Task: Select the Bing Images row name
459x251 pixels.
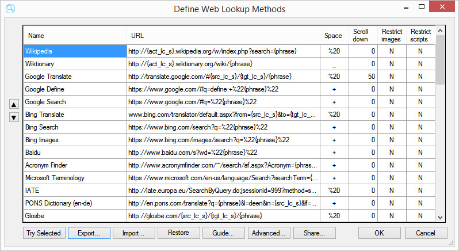Action: click(75, 140)
